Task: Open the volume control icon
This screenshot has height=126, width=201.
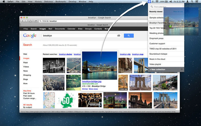Action: point(171,2)
